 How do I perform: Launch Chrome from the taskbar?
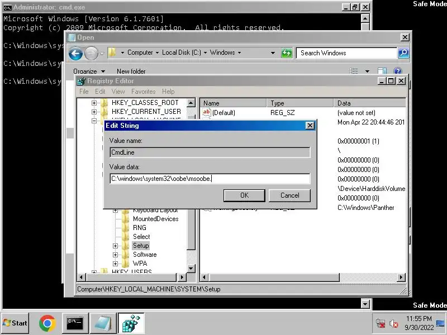47,323
